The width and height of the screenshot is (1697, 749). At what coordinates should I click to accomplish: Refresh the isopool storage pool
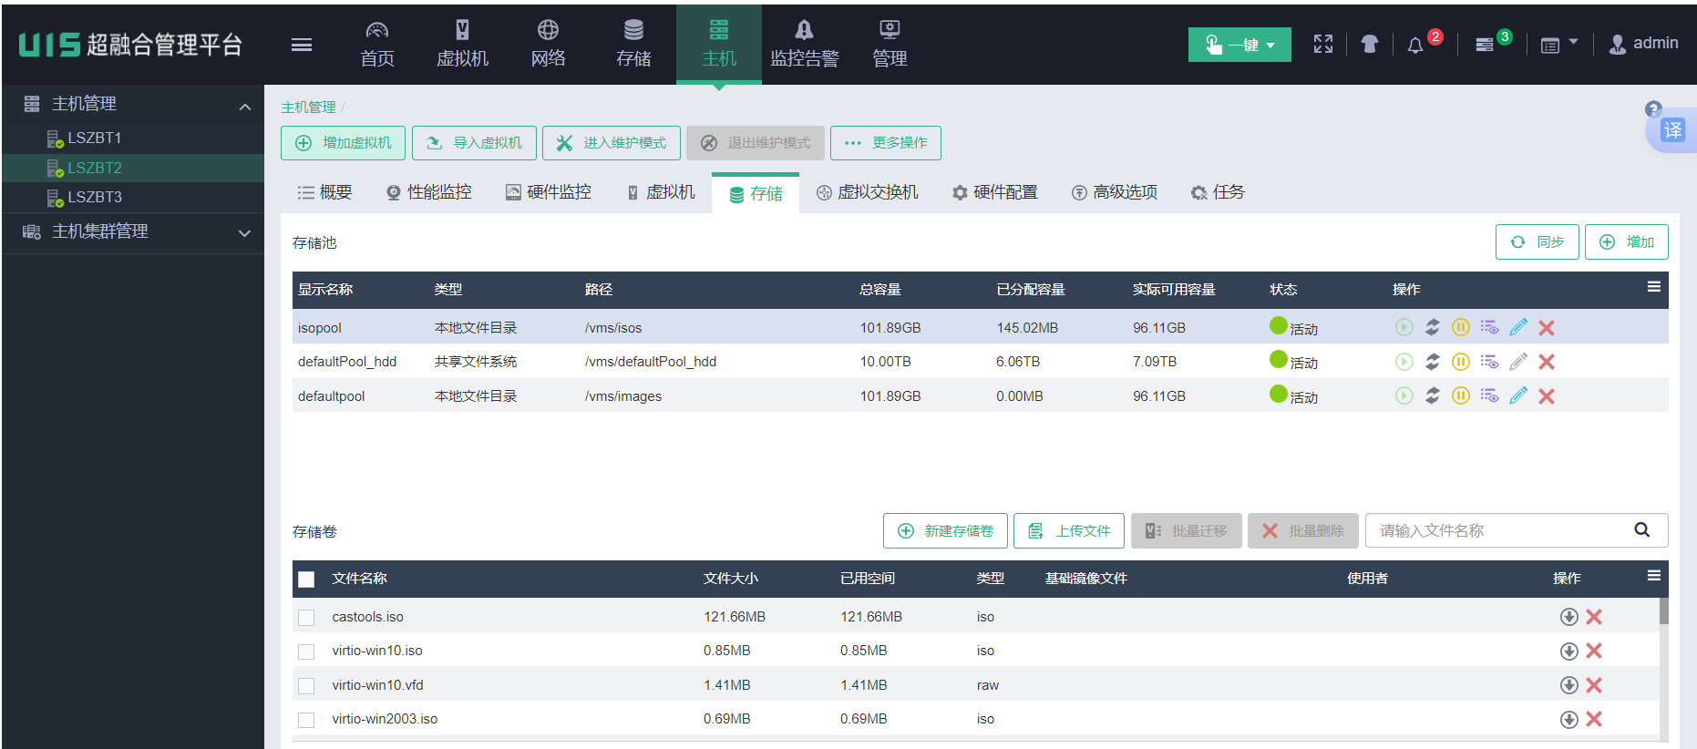coord(1433,327)
